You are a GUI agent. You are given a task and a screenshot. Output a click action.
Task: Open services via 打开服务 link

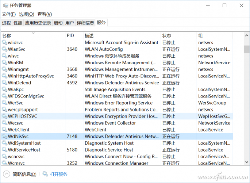pos(59,174)
